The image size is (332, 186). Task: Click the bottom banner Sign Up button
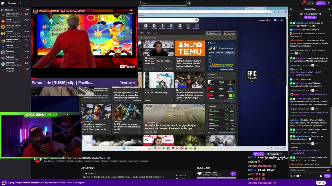(321, 183)
